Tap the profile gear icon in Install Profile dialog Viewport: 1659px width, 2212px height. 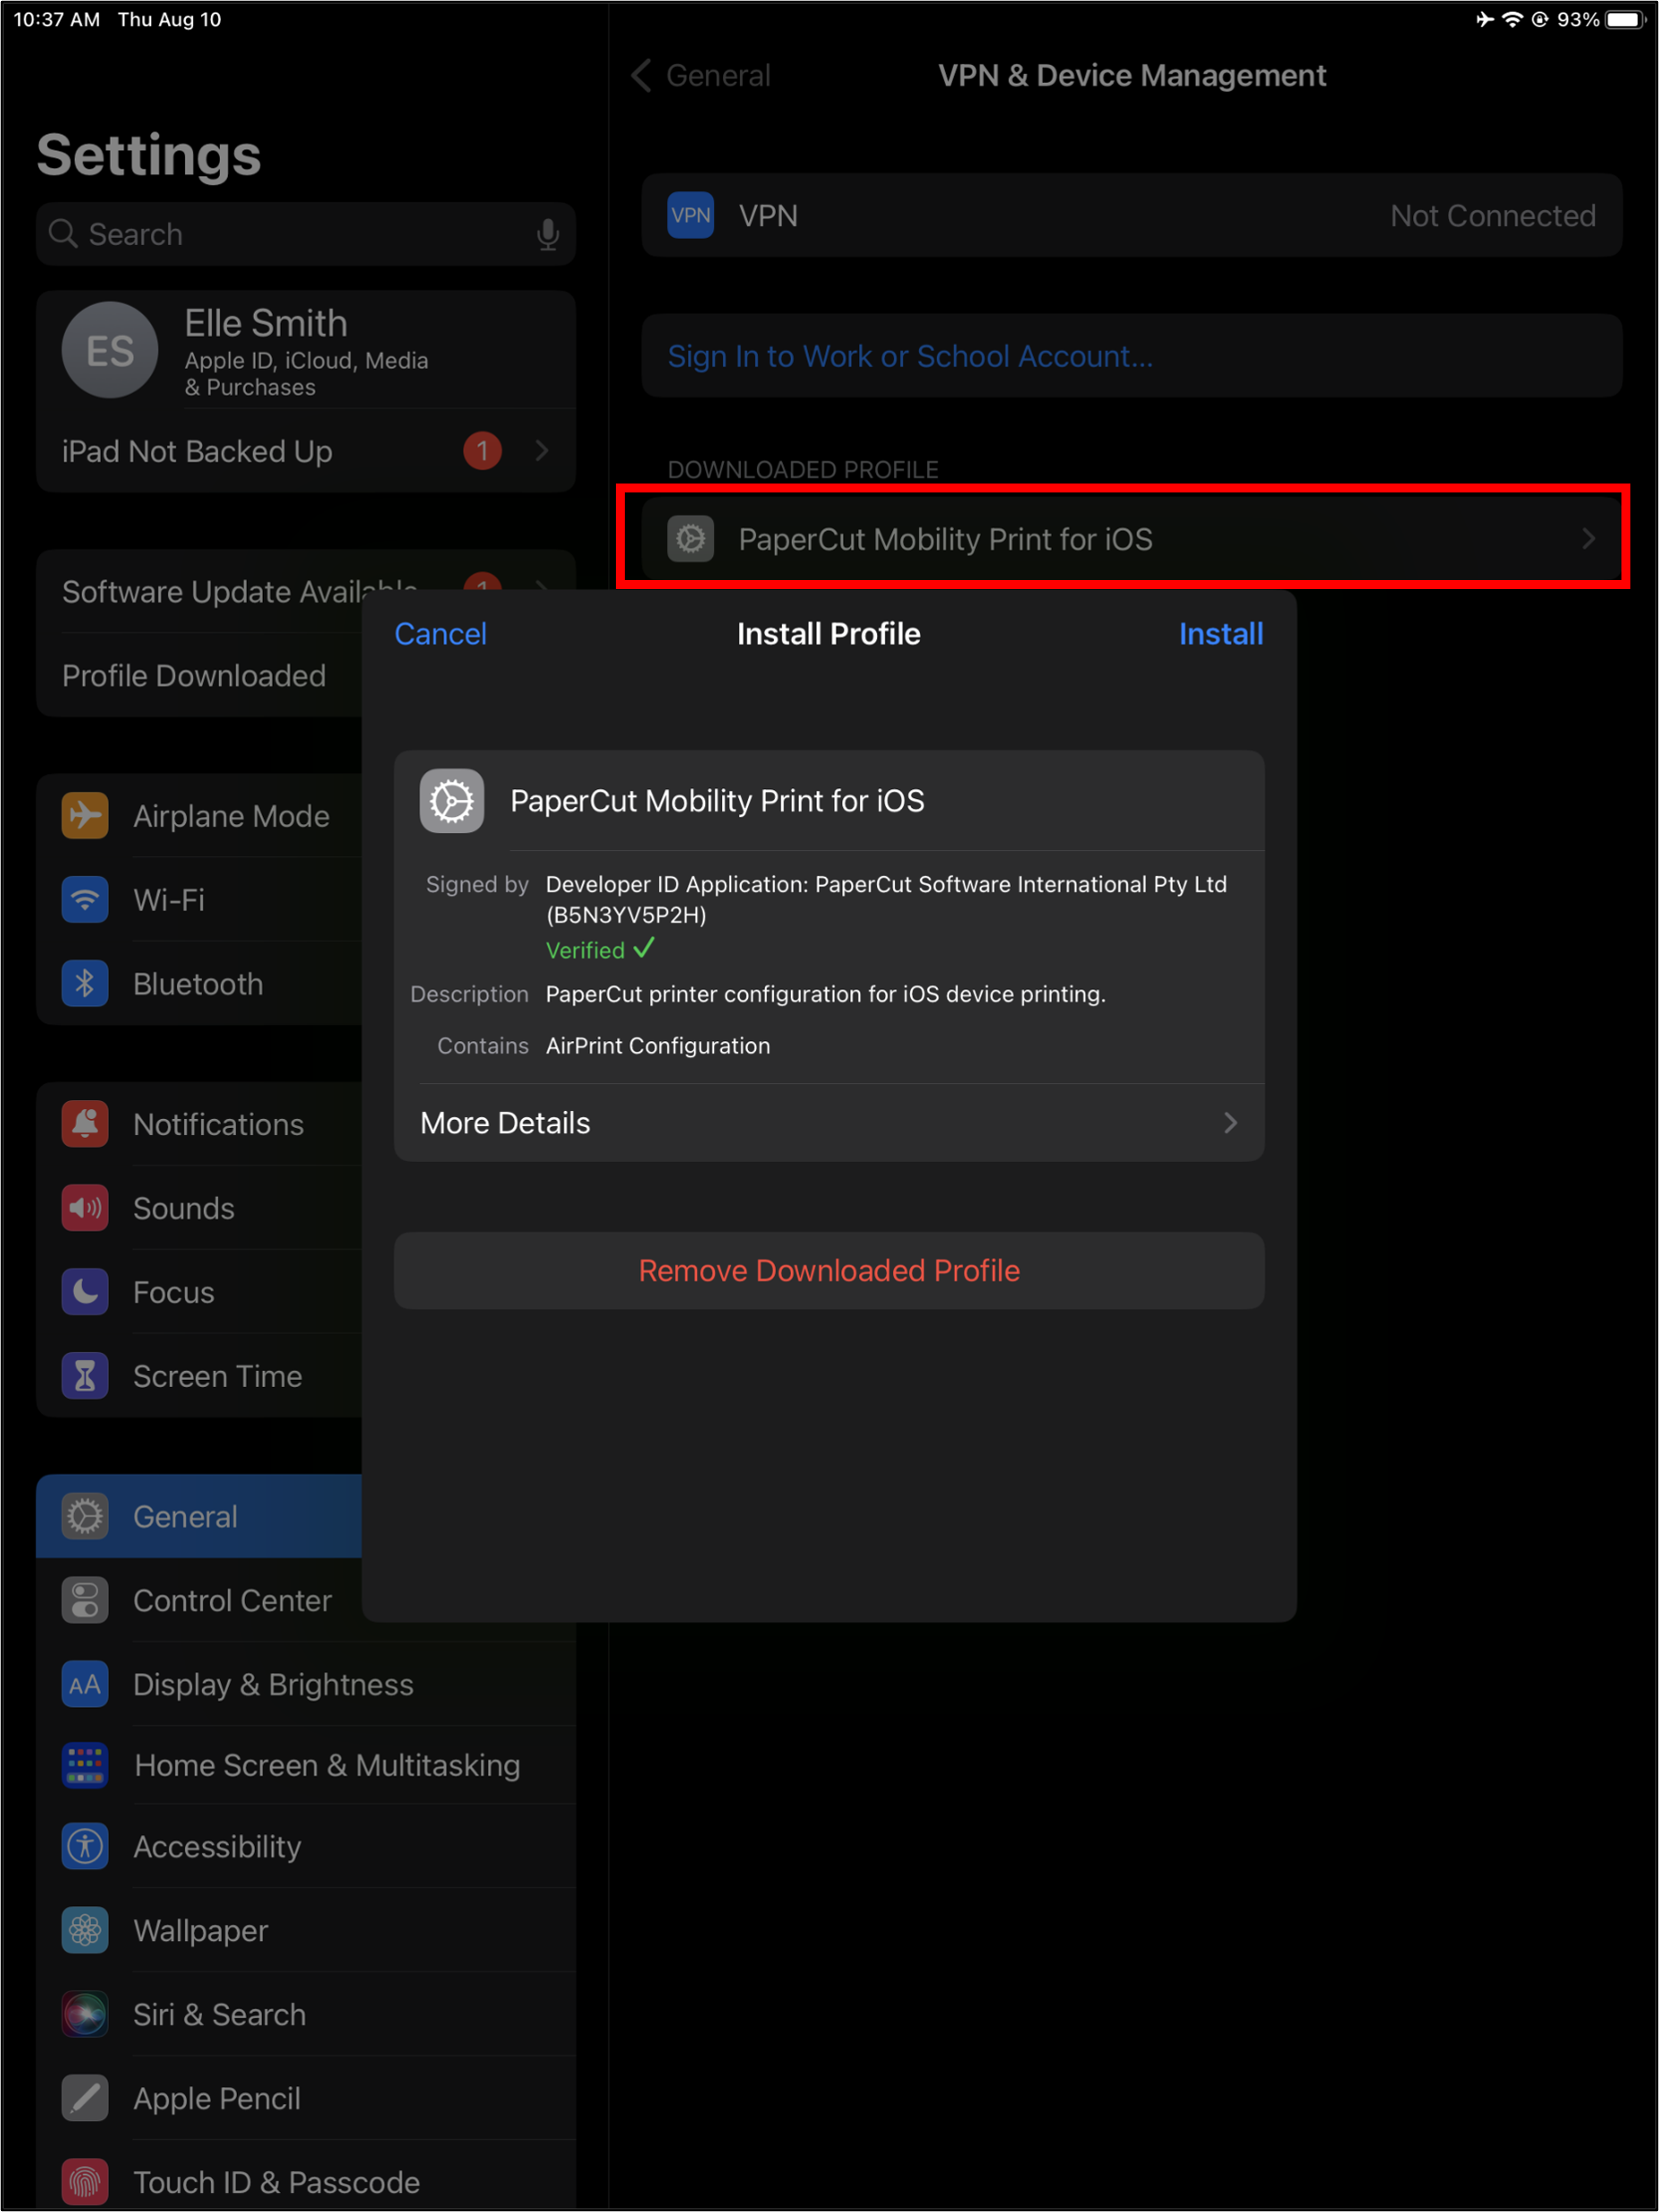click(452, 800)
